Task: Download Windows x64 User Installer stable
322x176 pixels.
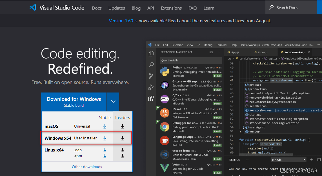Action: coord(105,138)
